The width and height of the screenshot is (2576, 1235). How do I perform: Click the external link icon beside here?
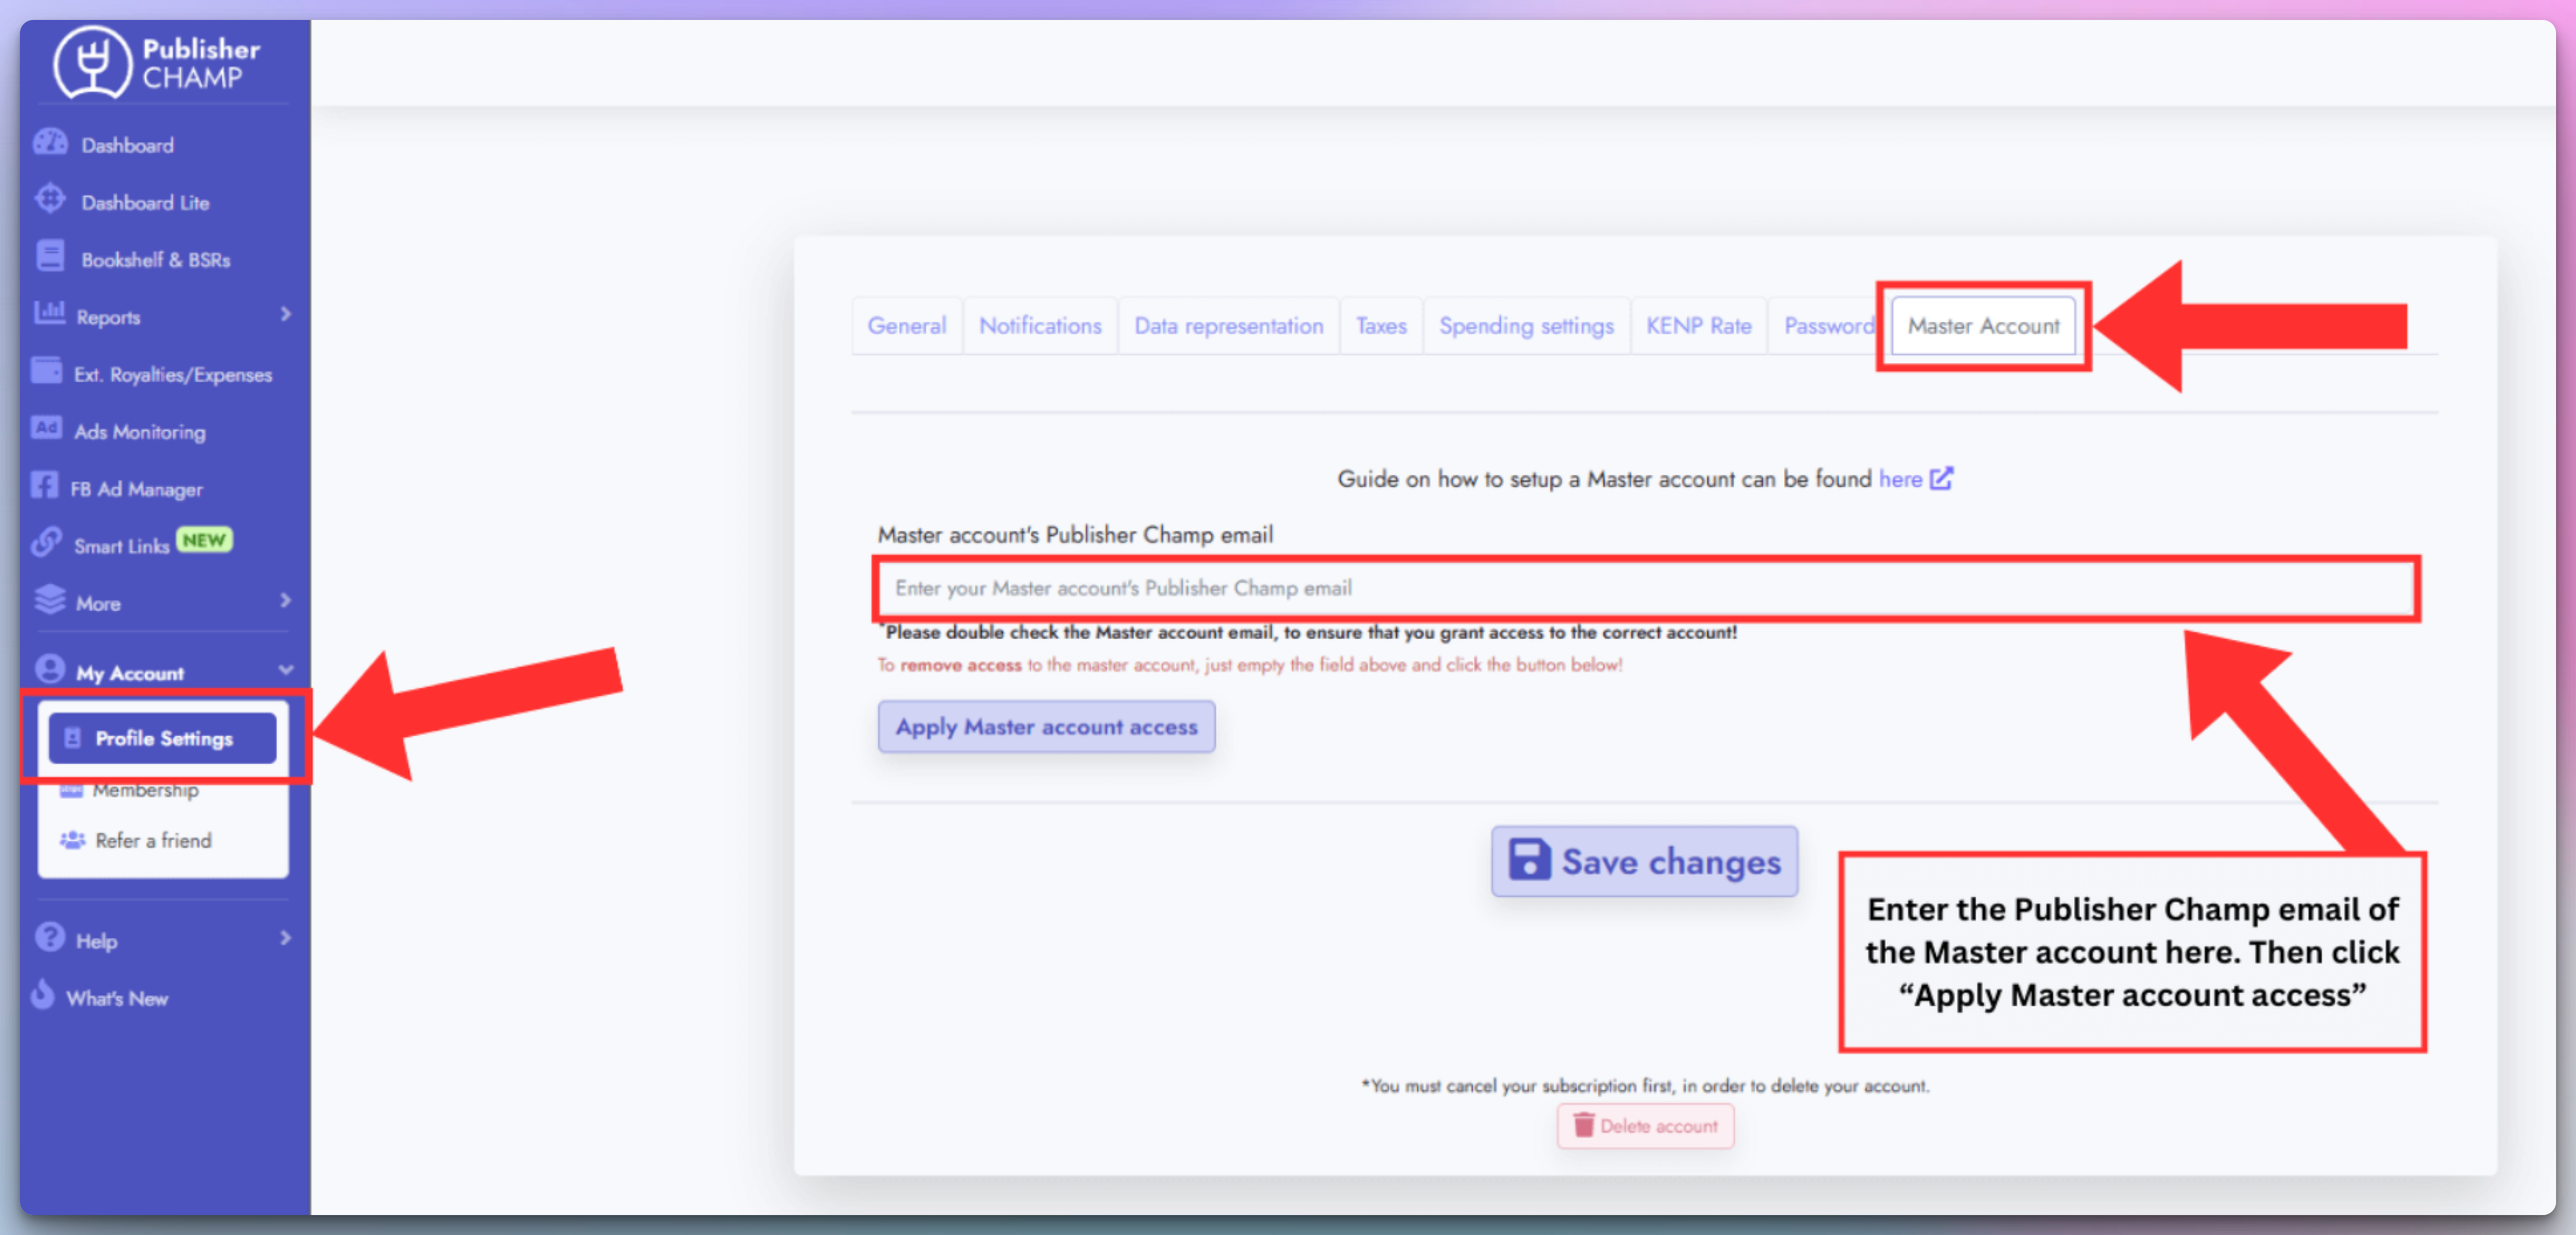coord(1941,478)
